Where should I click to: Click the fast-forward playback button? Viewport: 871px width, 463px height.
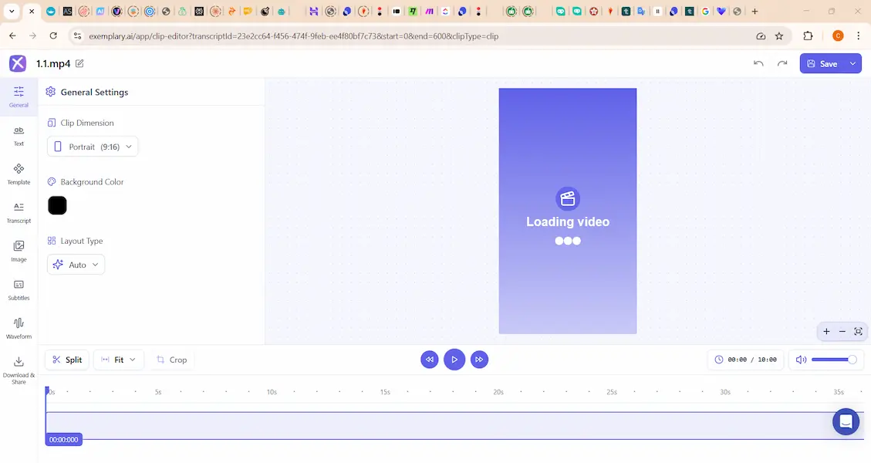point(479,360)
